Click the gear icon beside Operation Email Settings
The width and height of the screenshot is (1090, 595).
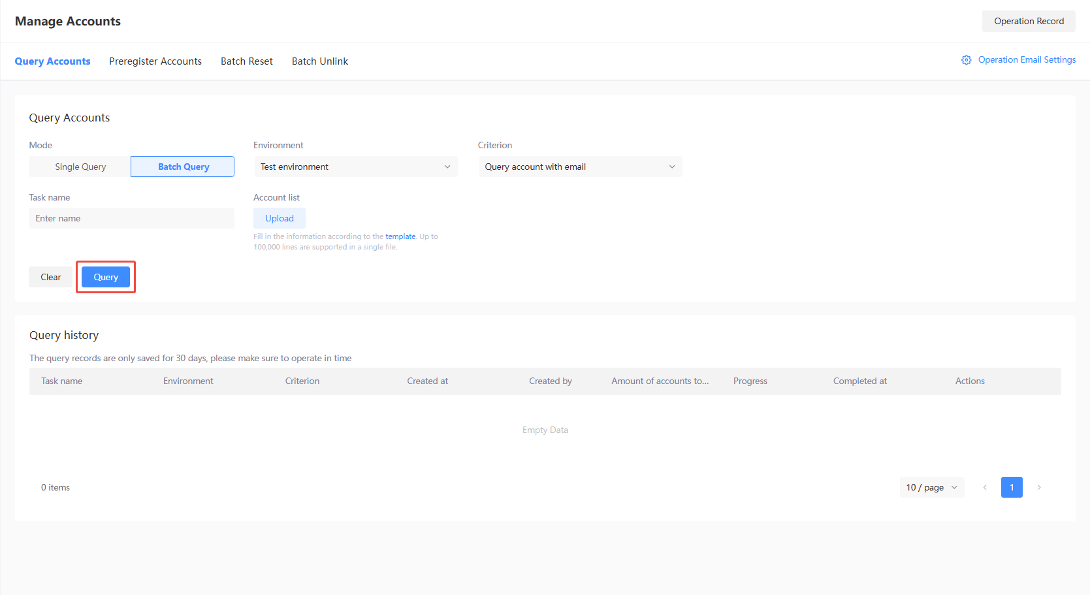967,59
